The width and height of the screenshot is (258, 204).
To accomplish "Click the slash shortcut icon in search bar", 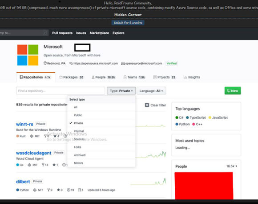I will click(45, 33).
